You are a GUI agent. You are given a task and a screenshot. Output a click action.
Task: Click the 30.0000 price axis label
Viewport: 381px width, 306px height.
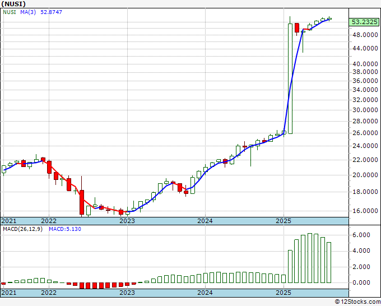coord(365,110)
